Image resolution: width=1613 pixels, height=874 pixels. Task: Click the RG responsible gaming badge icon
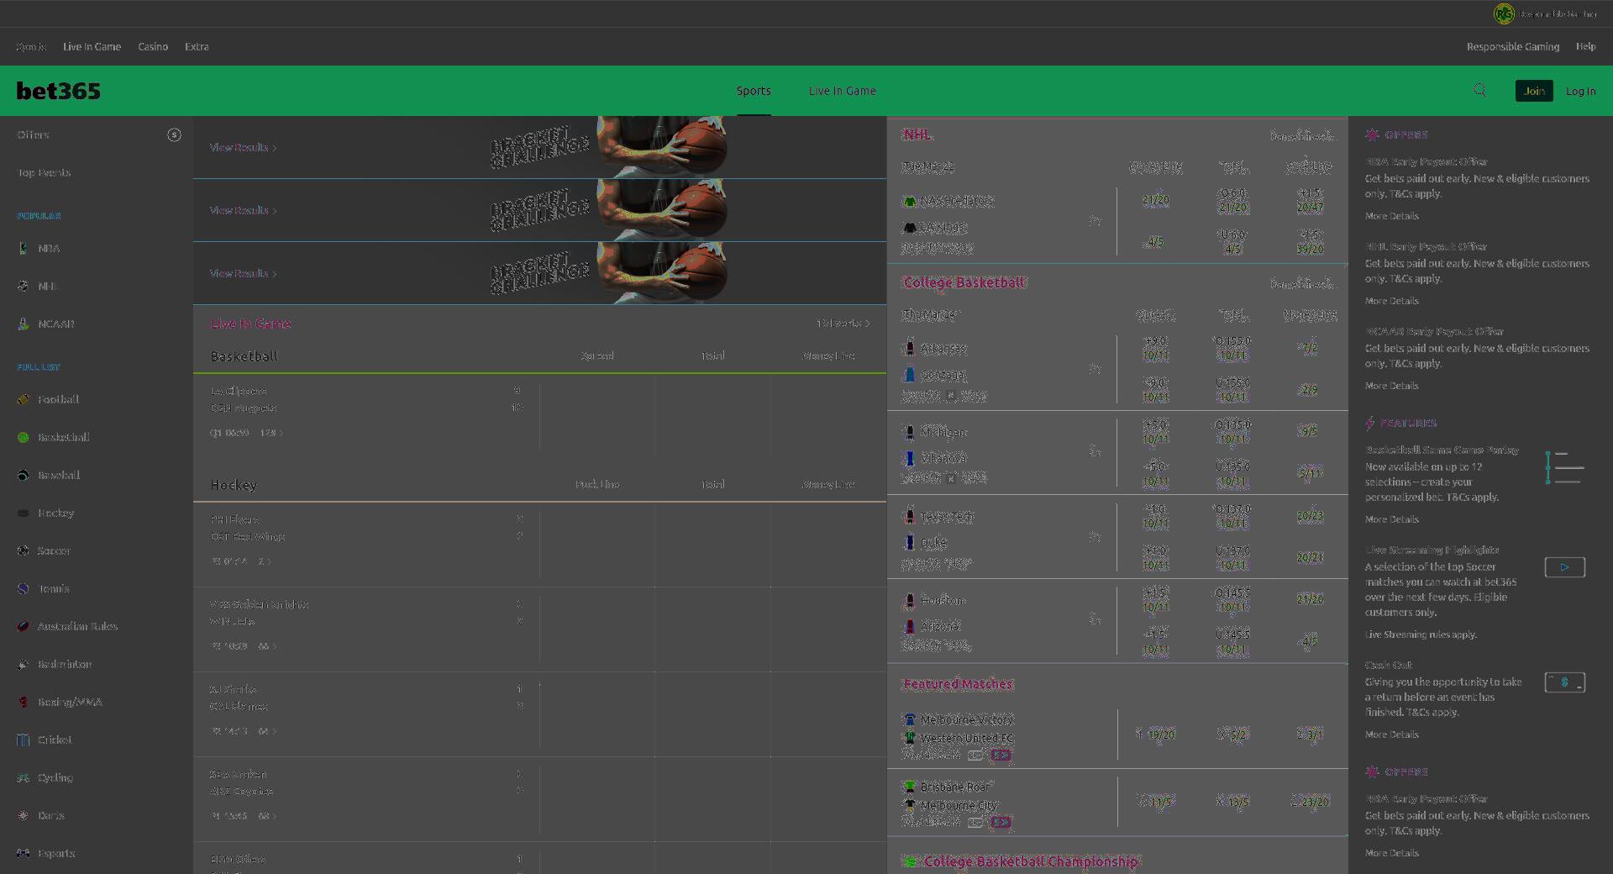click(1504, 13)
